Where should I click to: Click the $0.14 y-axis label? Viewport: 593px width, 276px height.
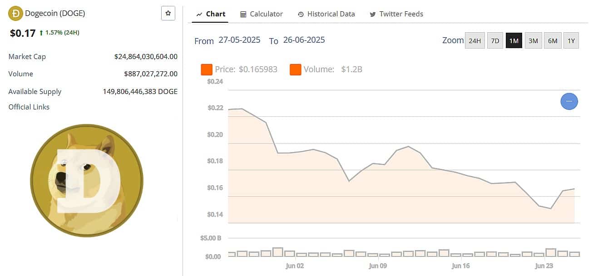pos(215,214)
